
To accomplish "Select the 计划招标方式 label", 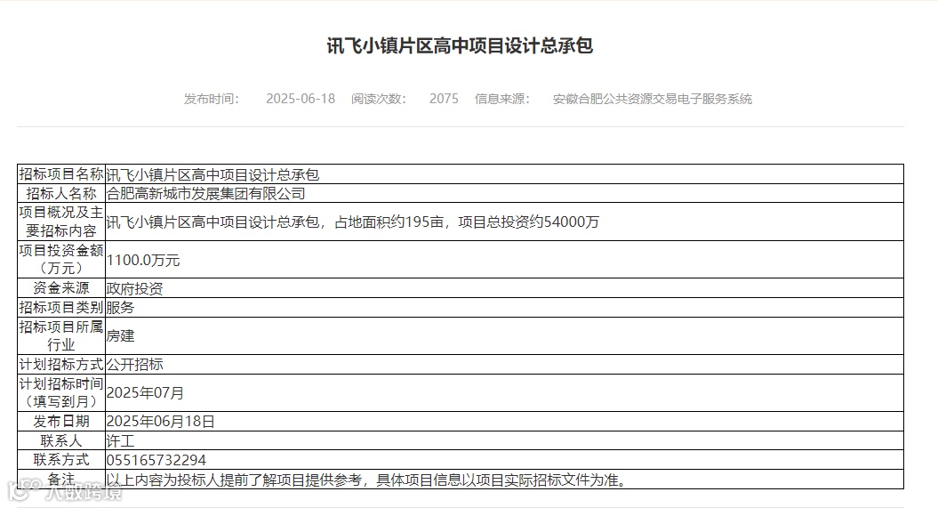I will coord(61,364).
